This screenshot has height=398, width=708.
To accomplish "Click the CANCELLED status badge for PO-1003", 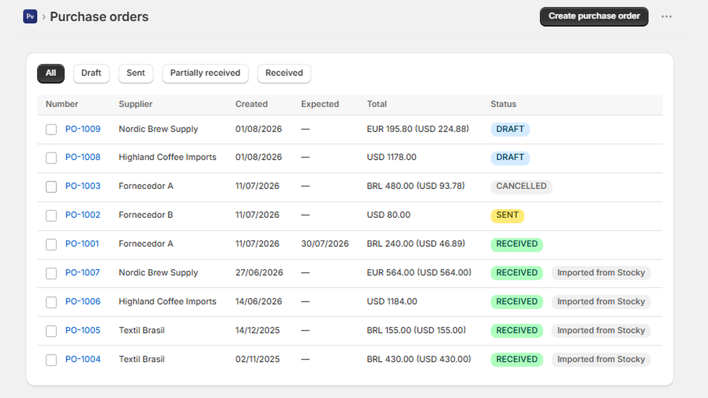I will click(521, 186).
